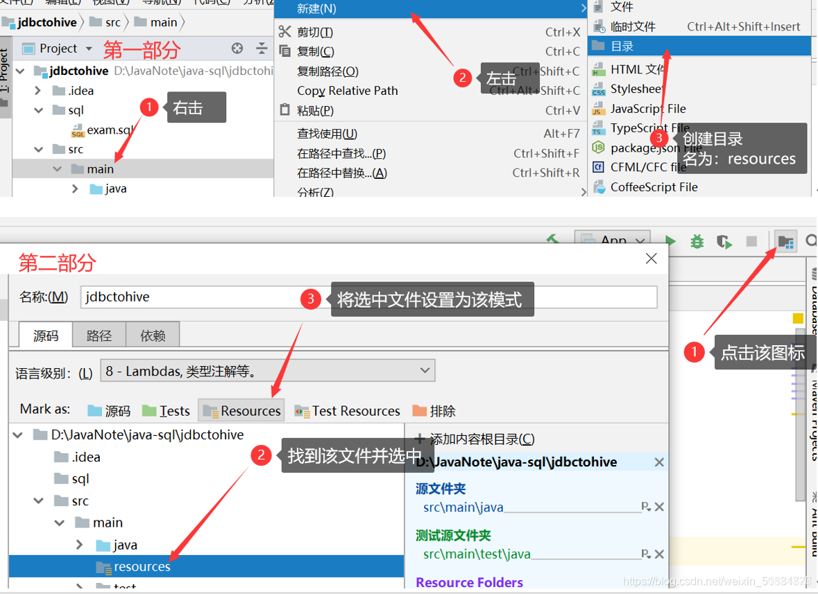Mark as Test Resources button
The image size is (818, 594).
click(x=348, y=411)
